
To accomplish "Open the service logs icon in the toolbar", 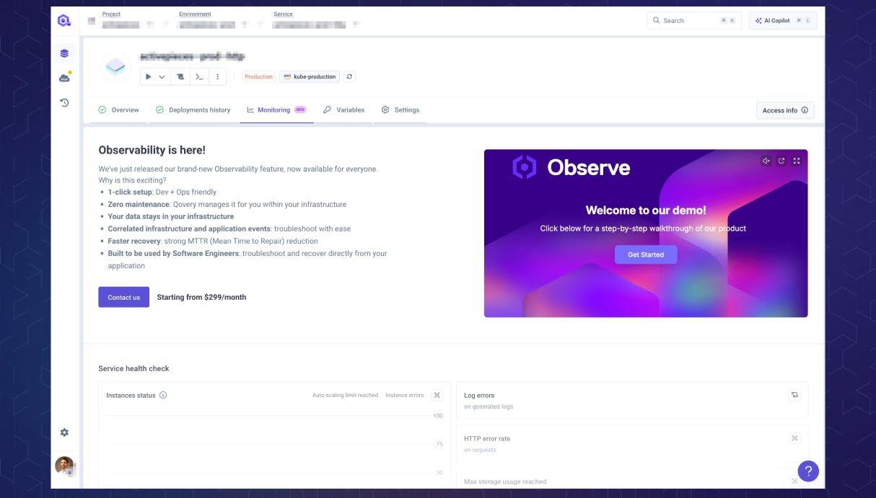I will (x=180, y=76).
